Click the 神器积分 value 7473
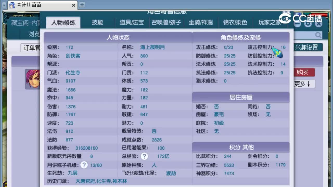Image resolution: width=333 pixels, height=187 pixels. tap(229, 173)
